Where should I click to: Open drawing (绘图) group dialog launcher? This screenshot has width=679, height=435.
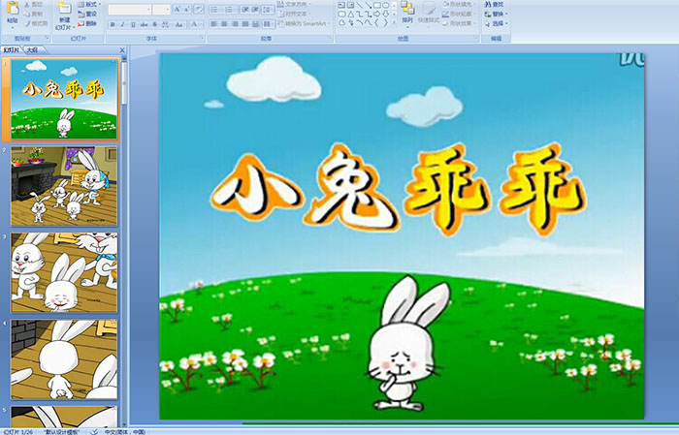(476, 38)
